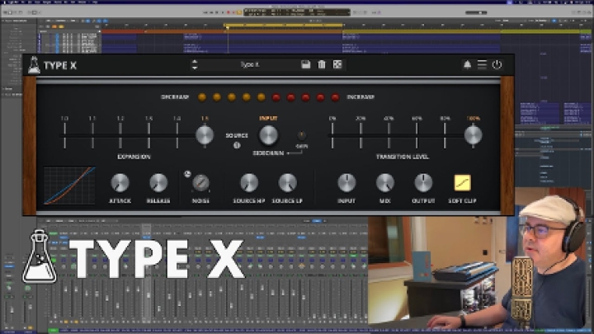Randomize settings with the dice icon
Image resolution: width=594 pixels, height=334 pixels.
pyautogui.click(x=337, y=64)
